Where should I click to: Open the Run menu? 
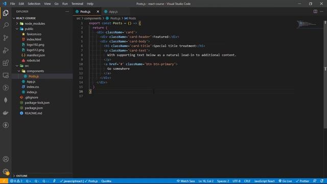(65, 4)
